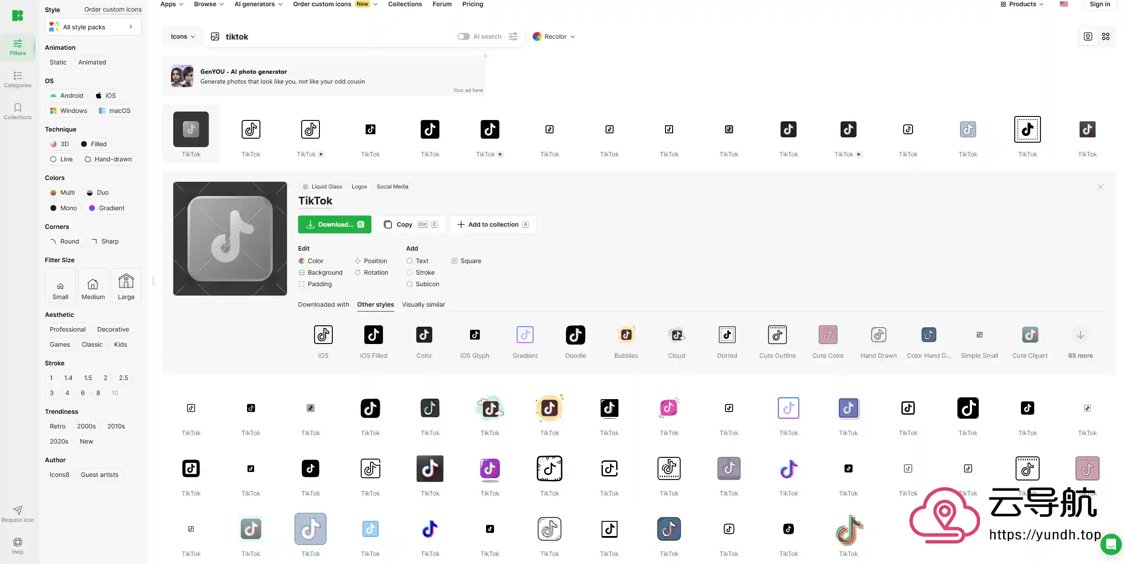Select the Filled technique filter
Screen dimensions: 1124x564
94,144
